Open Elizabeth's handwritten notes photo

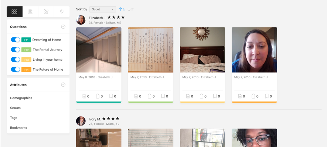coord(151,50)
